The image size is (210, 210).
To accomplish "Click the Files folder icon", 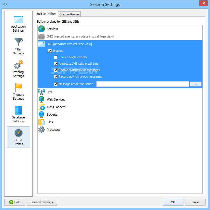I will [x=41, y=122].
